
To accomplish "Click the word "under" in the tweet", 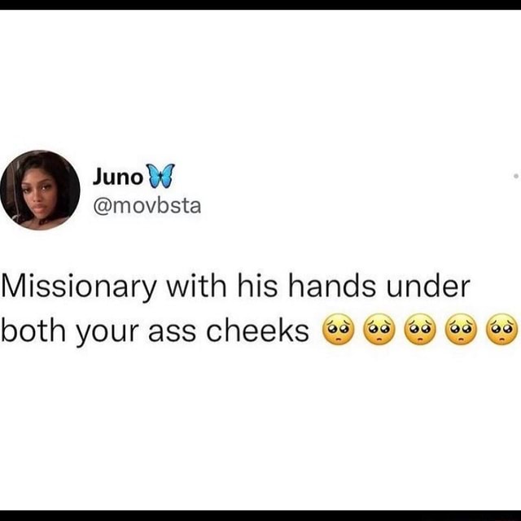I will tap(428, 285).
